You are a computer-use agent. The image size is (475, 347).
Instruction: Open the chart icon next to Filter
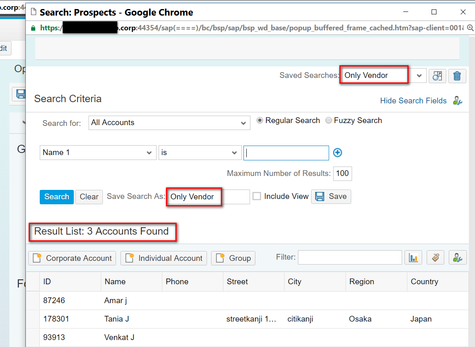[x=413, y=258]
